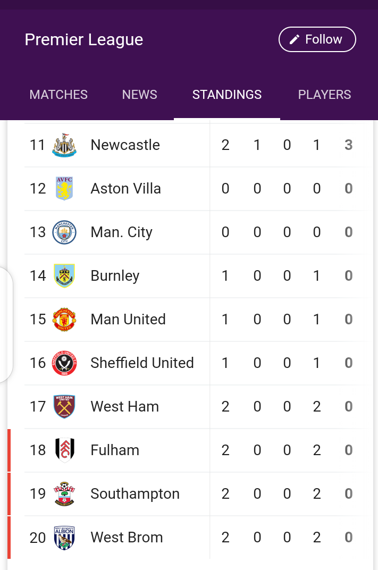Follow the Premier League
Screen dimensions: 378x570
(317, 39)
